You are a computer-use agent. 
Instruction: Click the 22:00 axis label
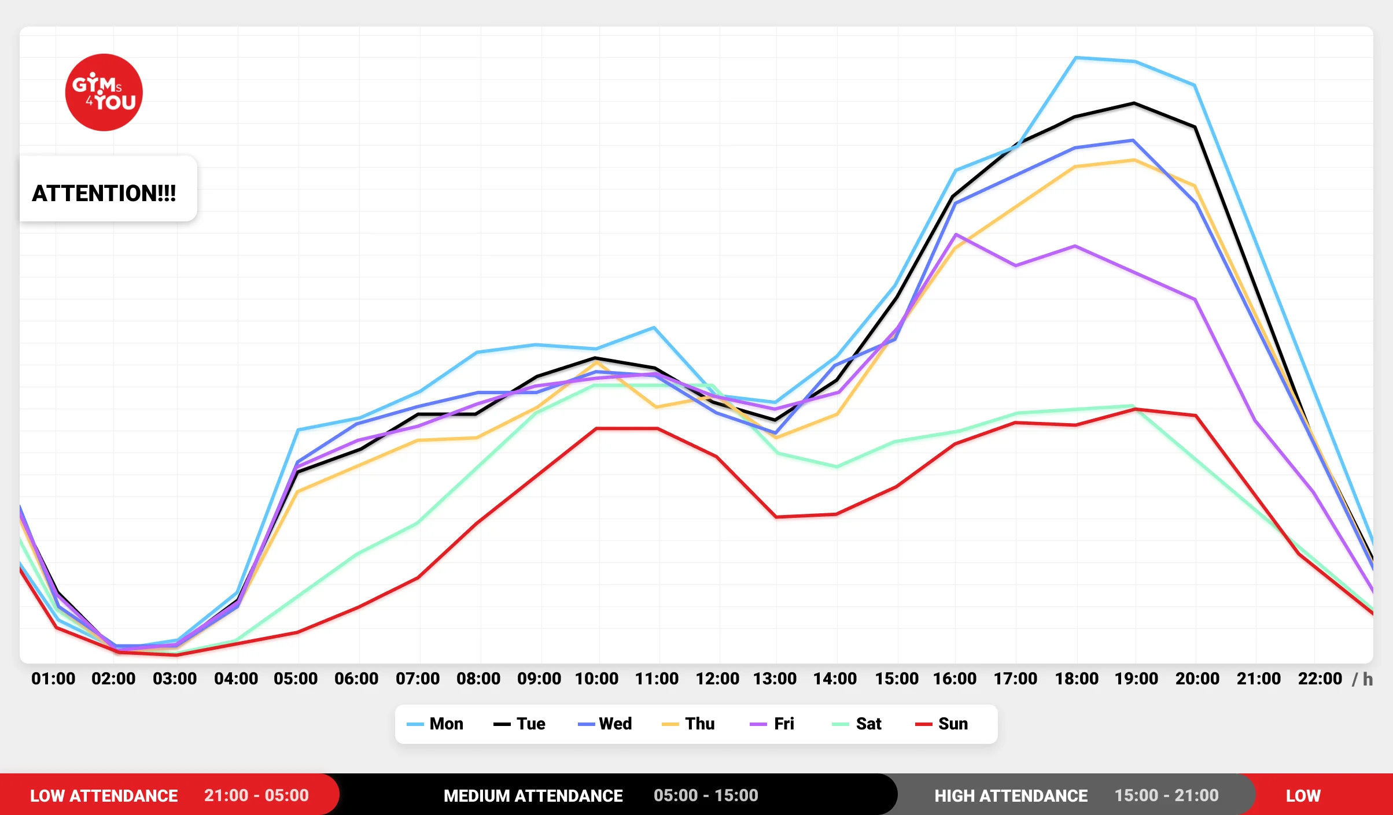click(x=1320, y=679)
